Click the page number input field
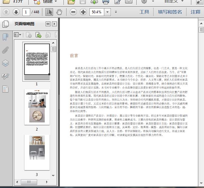 pos(26,12)
